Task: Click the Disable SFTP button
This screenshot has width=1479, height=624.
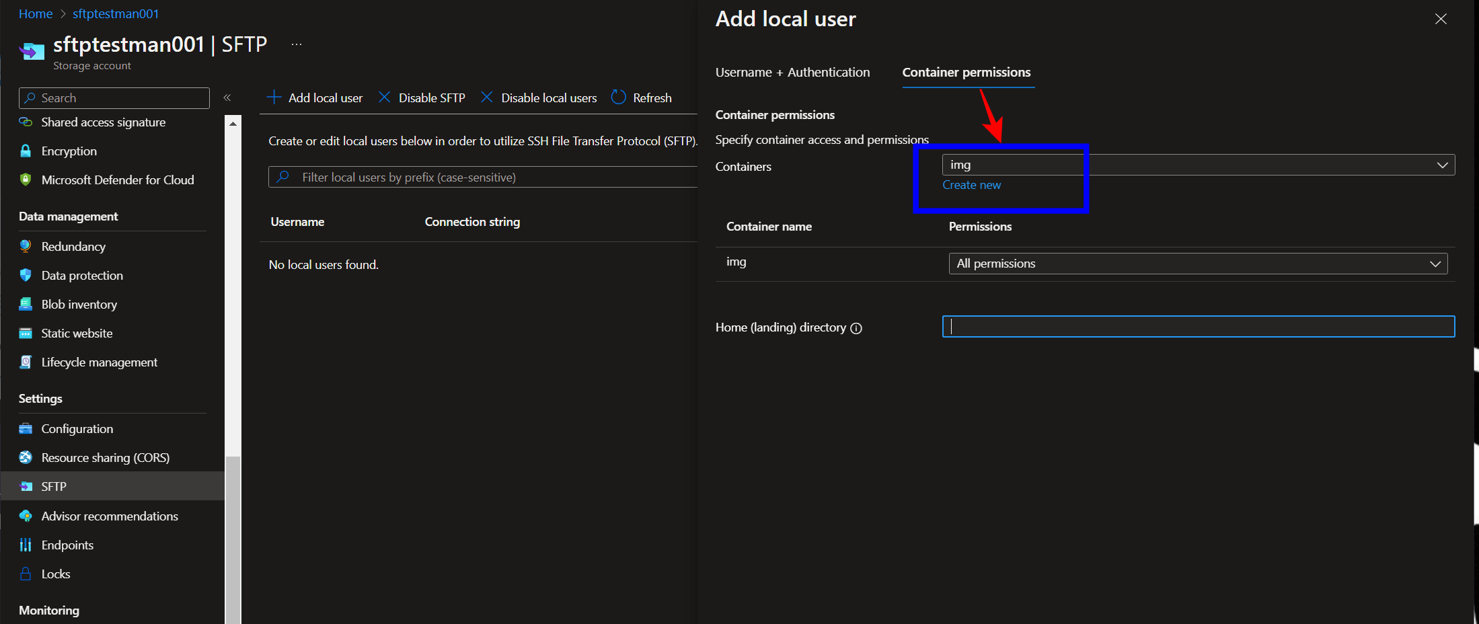Action: [x=422, y=97]
